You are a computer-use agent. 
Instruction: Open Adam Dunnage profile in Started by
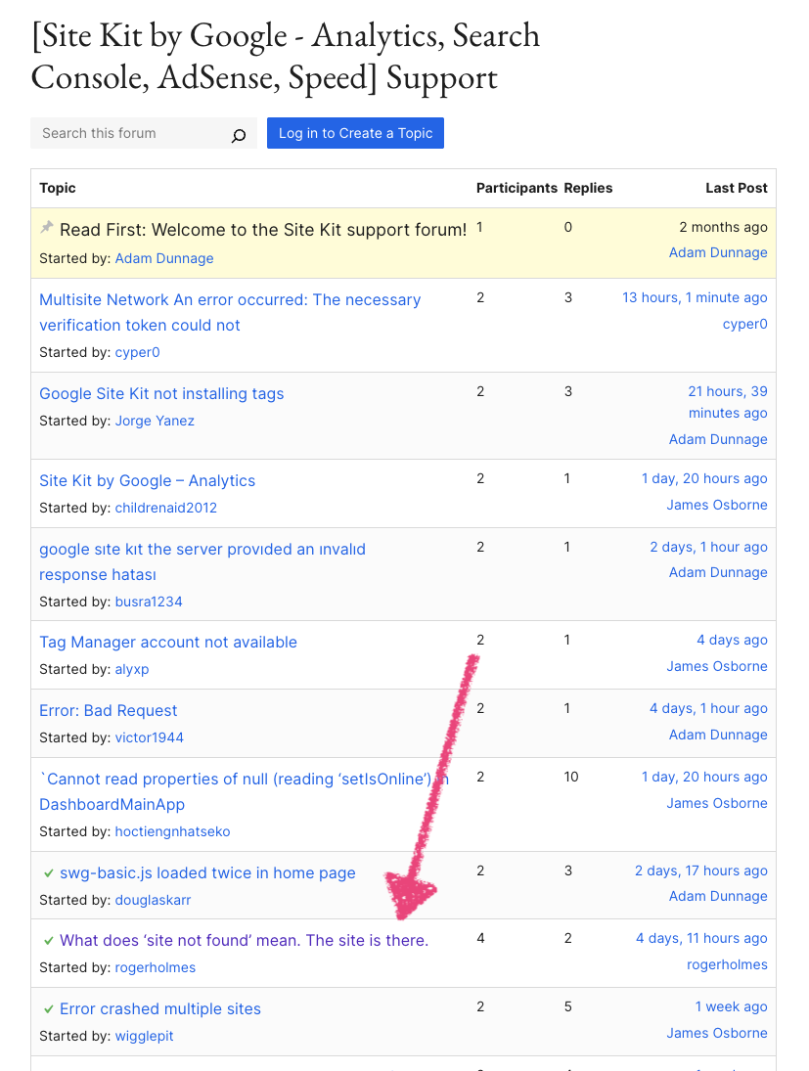(164, 259)
